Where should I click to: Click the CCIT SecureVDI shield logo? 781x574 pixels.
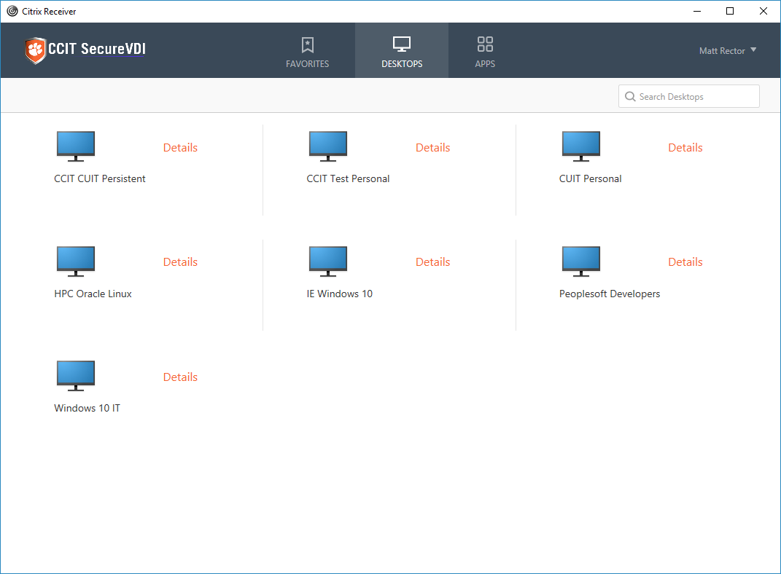point(35,50)
